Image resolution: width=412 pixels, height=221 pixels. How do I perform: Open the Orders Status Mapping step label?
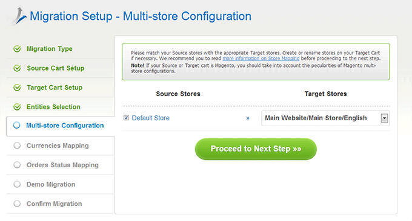pos(62,165)
